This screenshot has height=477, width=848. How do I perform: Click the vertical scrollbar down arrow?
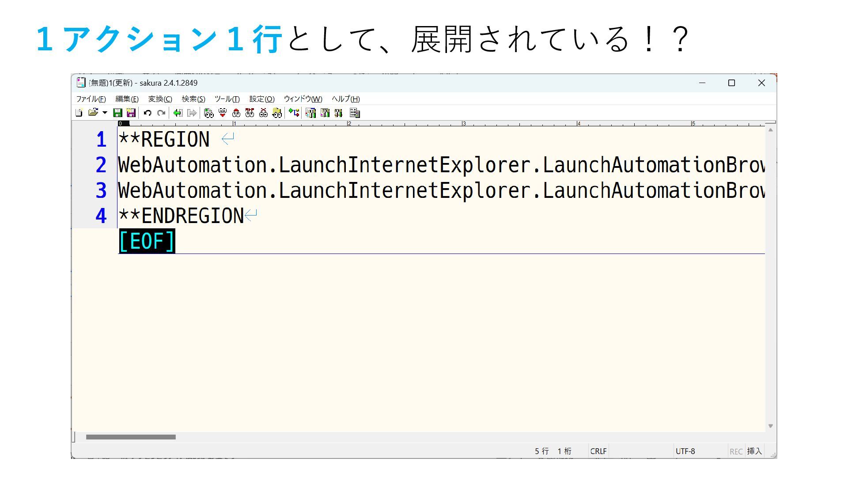point(771,426)
